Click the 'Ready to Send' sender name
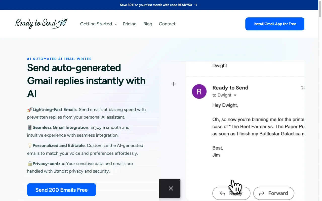322x201 pixels. click(230, 88)
